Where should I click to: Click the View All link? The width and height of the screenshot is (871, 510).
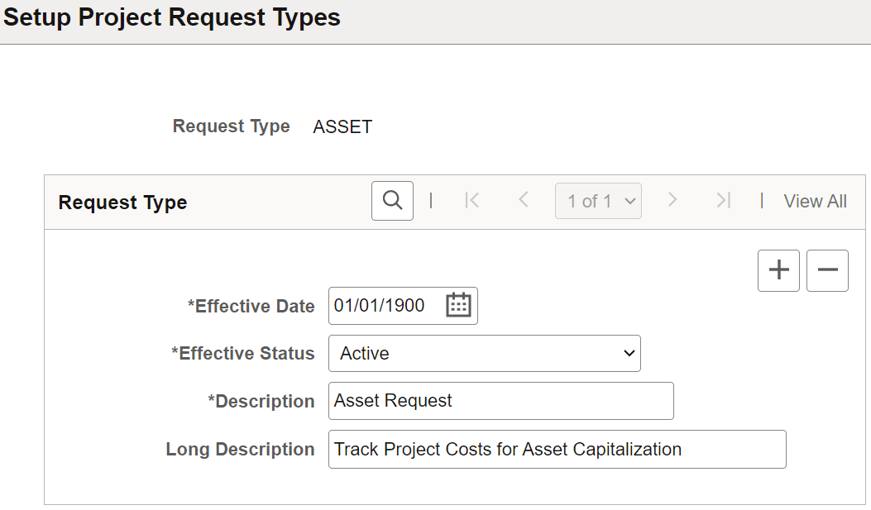pos(815,201)
